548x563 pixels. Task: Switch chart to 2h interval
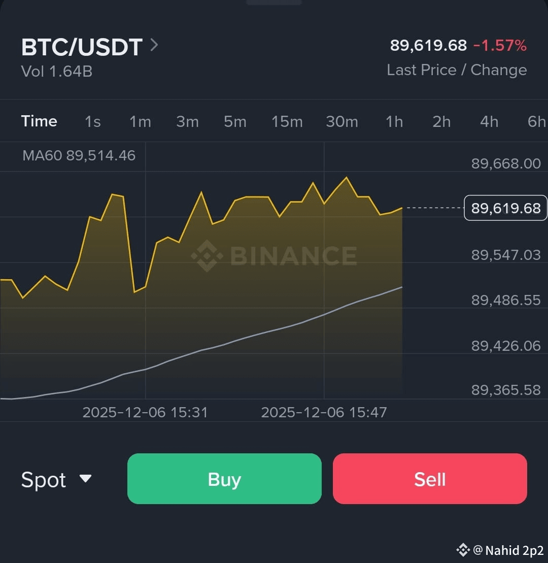441,122
